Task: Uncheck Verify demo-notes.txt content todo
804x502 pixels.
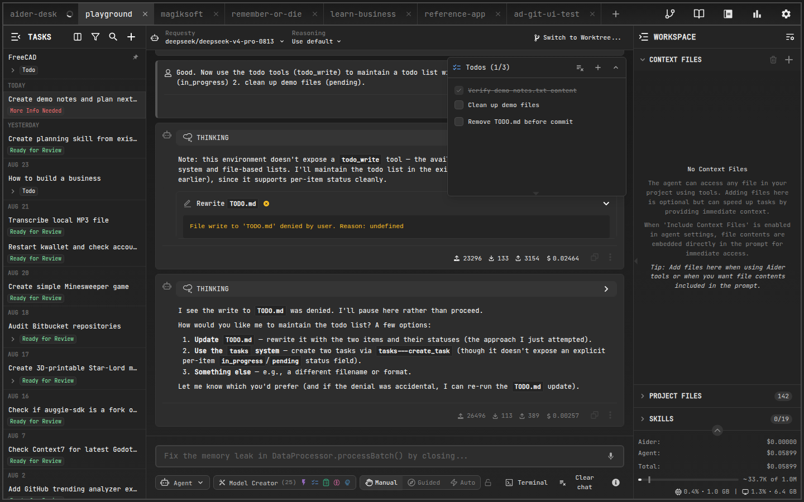Action: (x=459, y=90)
